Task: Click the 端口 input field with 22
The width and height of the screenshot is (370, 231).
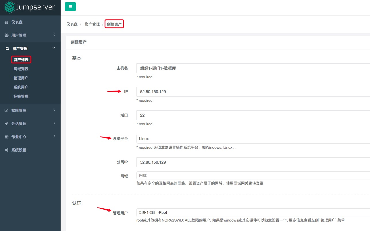Action: (x=253, y=115)
